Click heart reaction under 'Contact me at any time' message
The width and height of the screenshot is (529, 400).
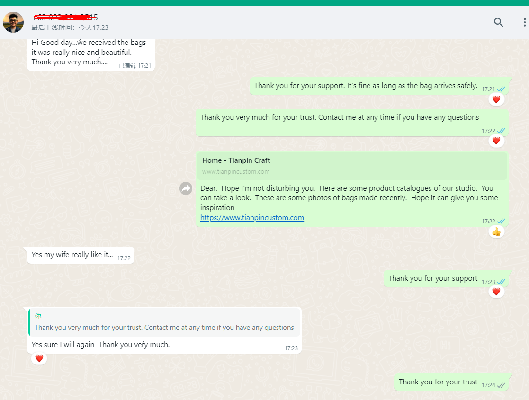pos(496,141)
